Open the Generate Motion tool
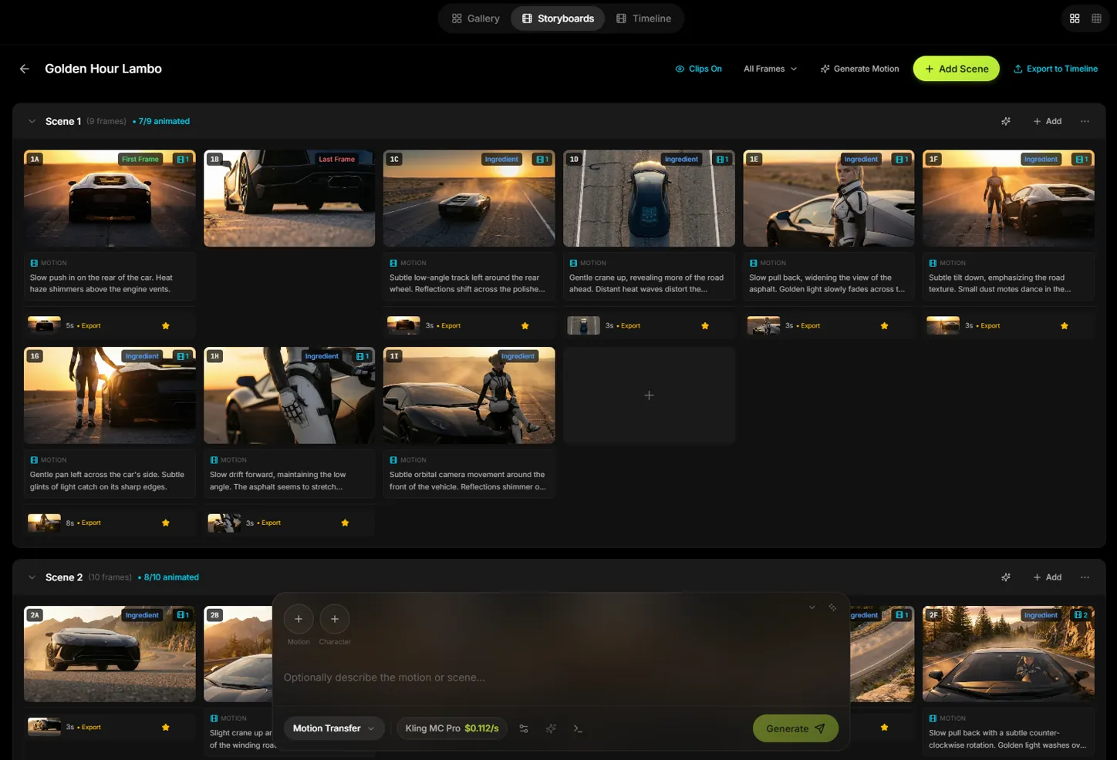 (860, 69)
